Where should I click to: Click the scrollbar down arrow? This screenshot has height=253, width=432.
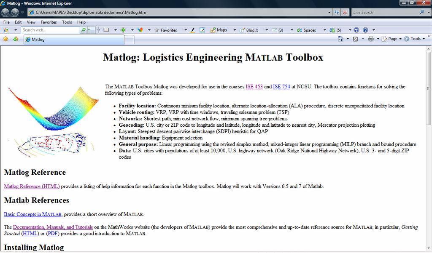coord(429,248)
